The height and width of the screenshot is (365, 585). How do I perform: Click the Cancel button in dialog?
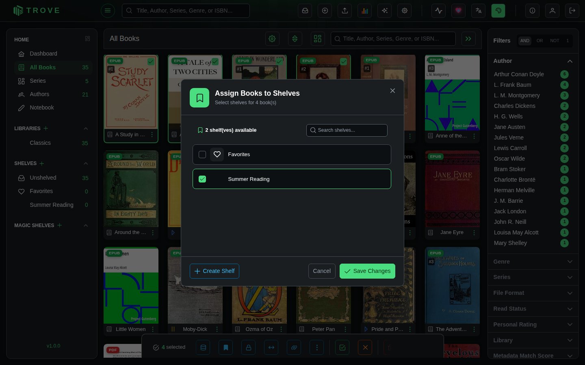pos(322,271)
